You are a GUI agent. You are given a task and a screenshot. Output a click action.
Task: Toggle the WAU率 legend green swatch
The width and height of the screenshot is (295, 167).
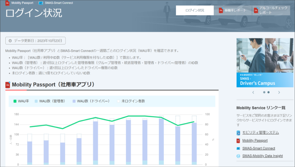point(15,101)
